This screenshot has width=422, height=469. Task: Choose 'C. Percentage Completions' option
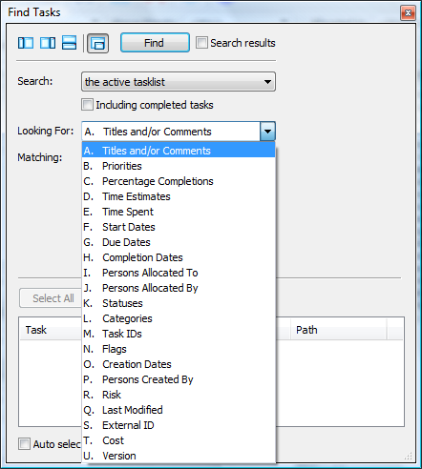179,181
